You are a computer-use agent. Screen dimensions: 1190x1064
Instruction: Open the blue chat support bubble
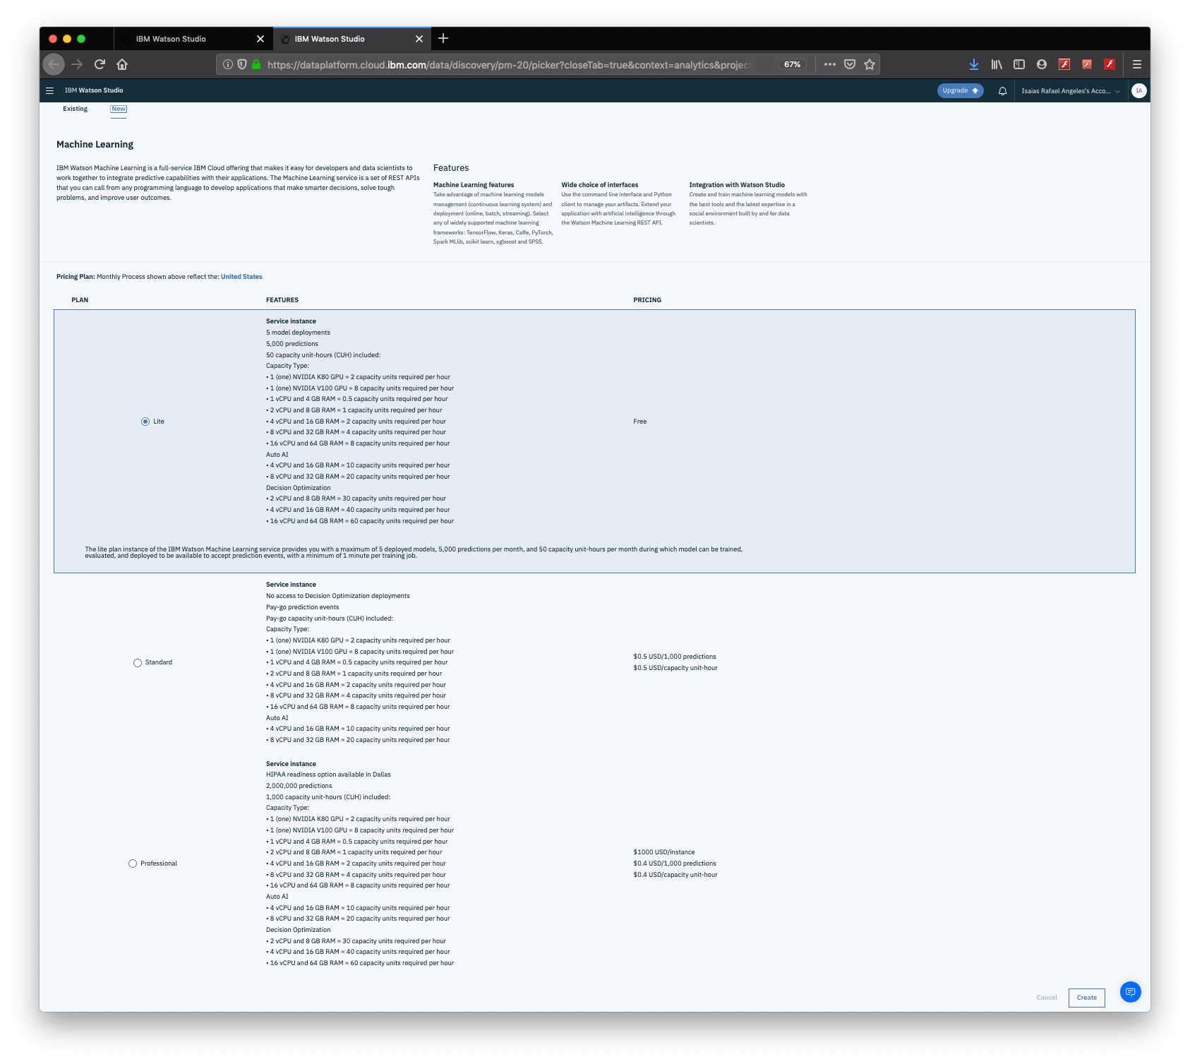1130,992
